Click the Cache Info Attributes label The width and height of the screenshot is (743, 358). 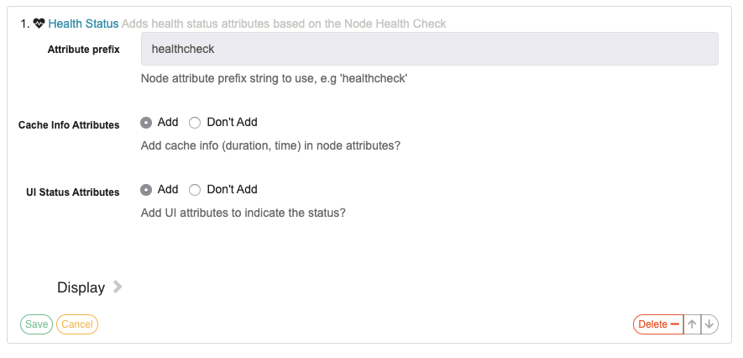69,125
